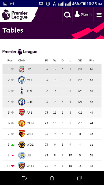This screenshot has width=104, height=185.
Task: Expand Wolves row via green up arrow
Action: 13,145
